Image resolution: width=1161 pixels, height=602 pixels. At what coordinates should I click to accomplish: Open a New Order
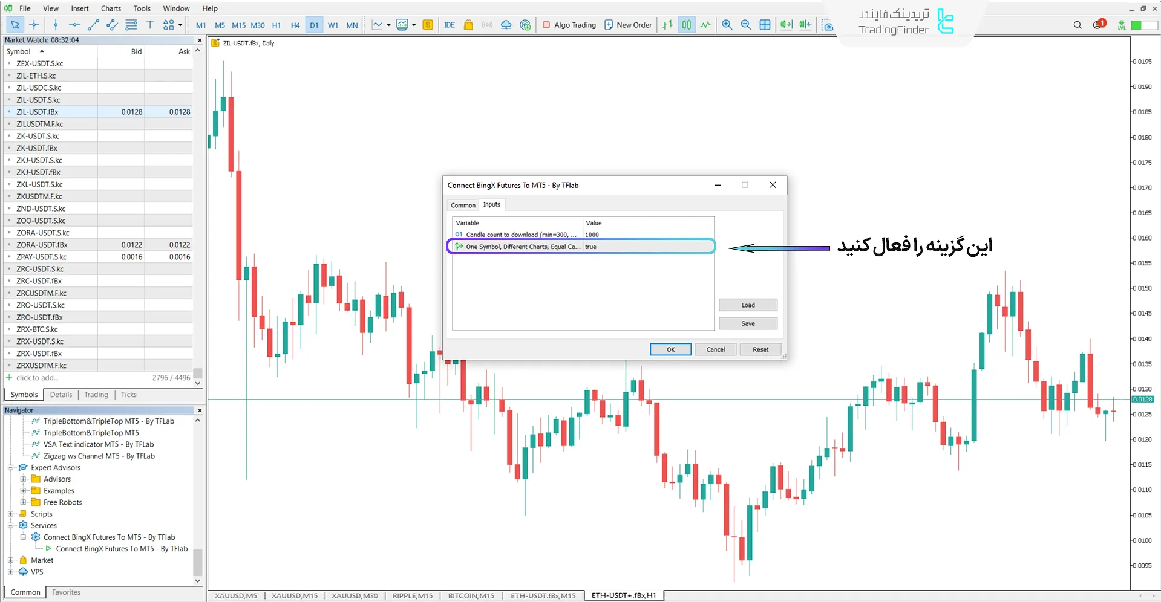click(628, 25)
